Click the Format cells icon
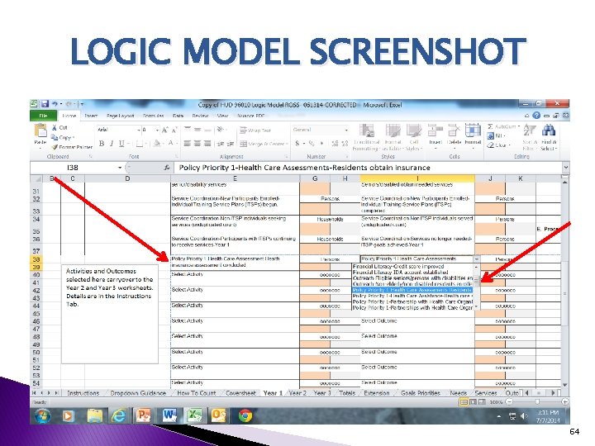 click(473, 130)
